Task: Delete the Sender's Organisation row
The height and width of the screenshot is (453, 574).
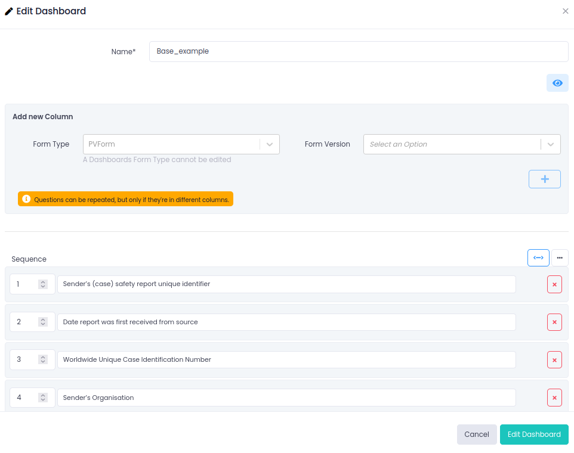Action: (554, 398)
